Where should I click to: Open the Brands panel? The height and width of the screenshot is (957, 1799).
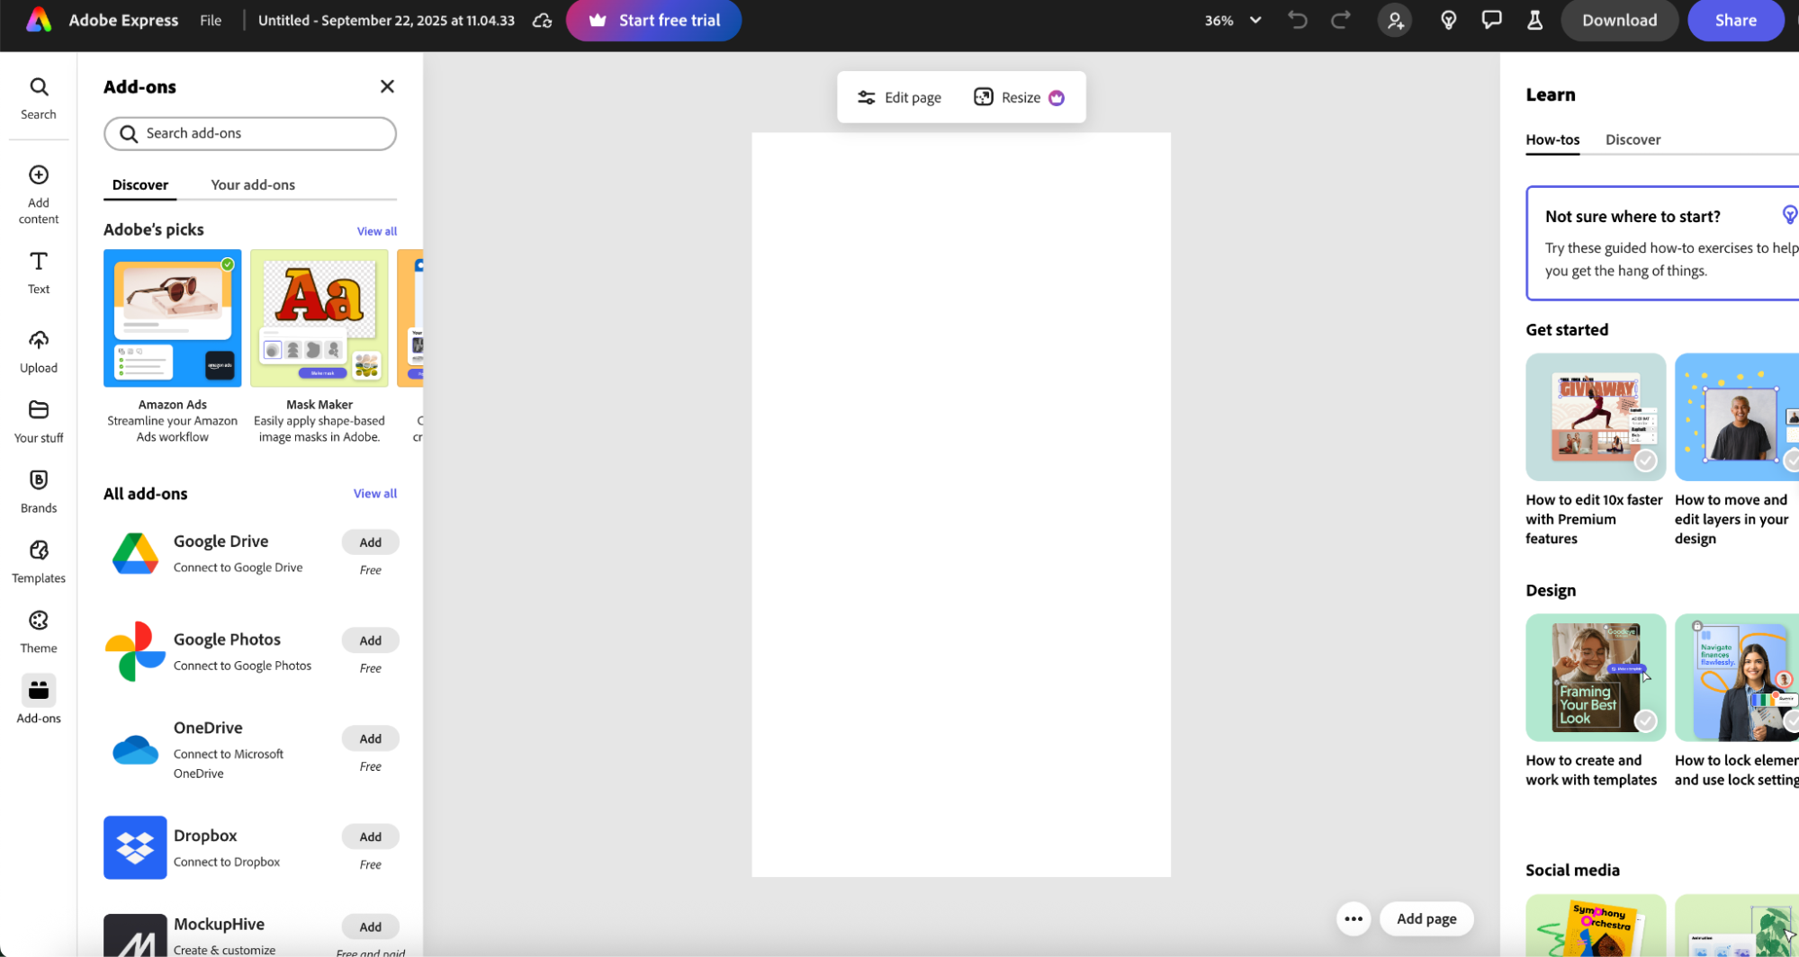click(x=39, y=492)
